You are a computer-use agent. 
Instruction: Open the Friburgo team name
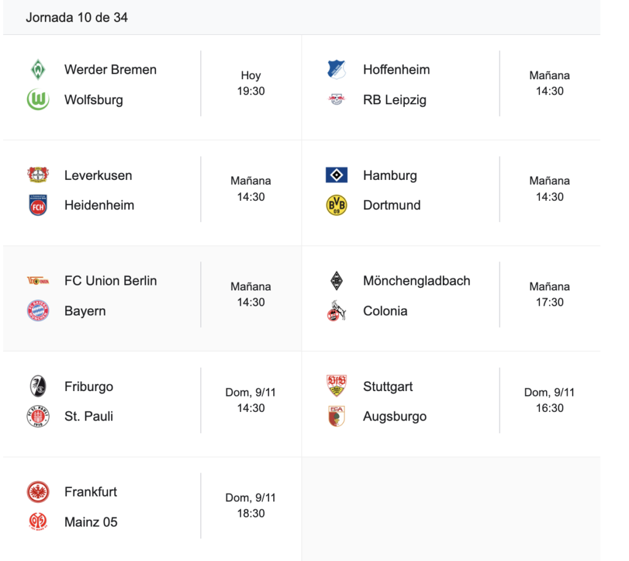89,386
